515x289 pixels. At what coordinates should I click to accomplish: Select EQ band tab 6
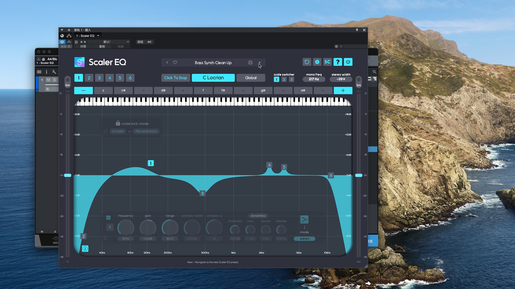(x=130, y=78)
